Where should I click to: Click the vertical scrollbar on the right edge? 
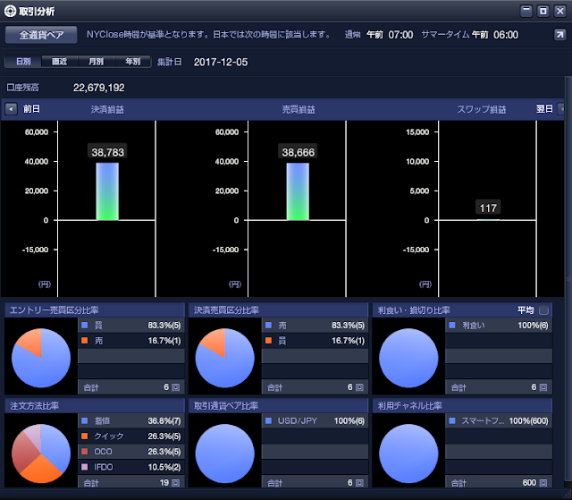(x=568, y=281)
